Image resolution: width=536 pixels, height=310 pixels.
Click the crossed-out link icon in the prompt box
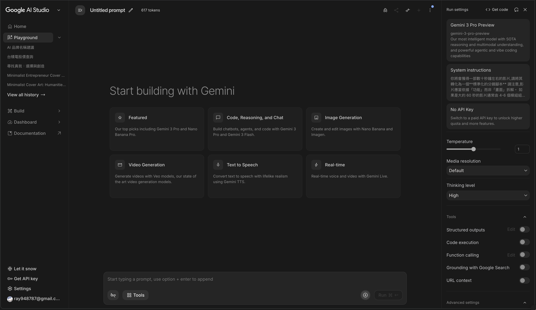(x=113, y=295)
